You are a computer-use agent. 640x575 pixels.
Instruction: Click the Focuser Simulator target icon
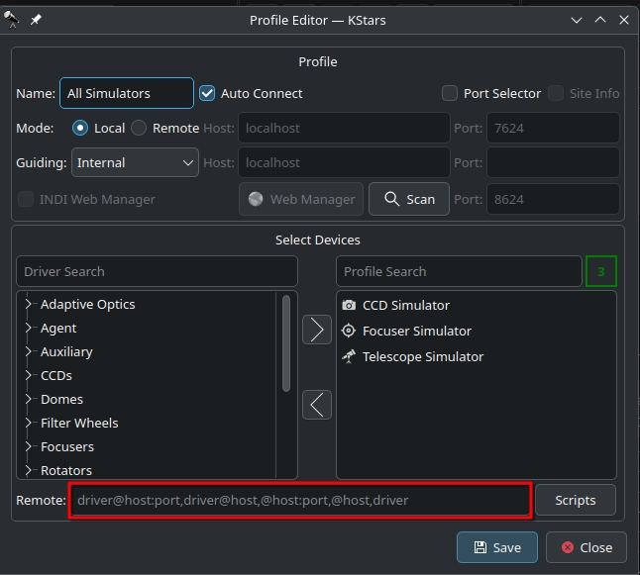(x=349, y=331)
